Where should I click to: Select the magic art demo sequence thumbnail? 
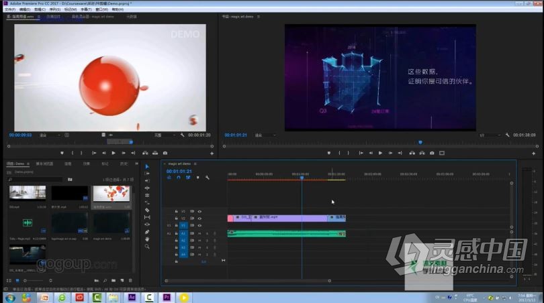click(111, 223)
